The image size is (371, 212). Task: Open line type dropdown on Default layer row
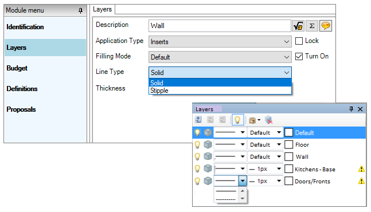243,132
